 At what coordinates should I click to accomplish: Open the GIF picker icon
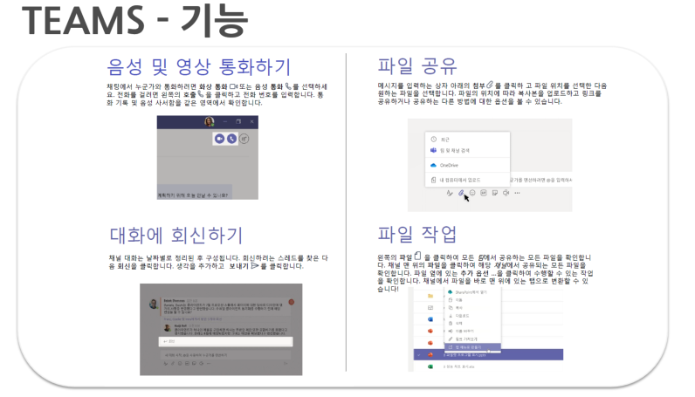pyautogui.click(x=484, y=193)
